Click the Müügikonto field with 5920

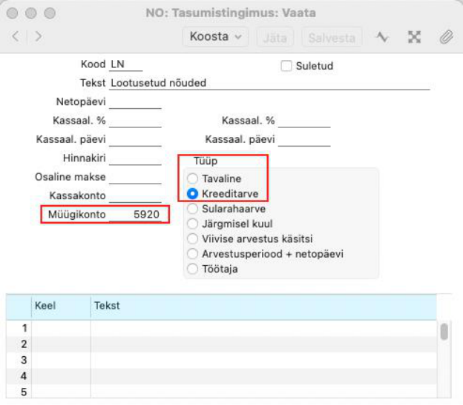coord(135,215)
